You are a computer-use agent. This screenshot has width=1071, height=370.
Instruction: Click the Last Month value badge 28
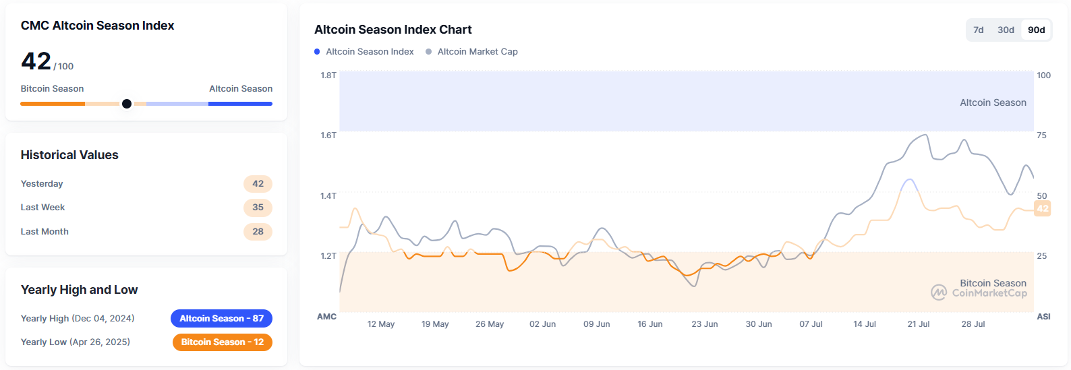click(258, 232)
